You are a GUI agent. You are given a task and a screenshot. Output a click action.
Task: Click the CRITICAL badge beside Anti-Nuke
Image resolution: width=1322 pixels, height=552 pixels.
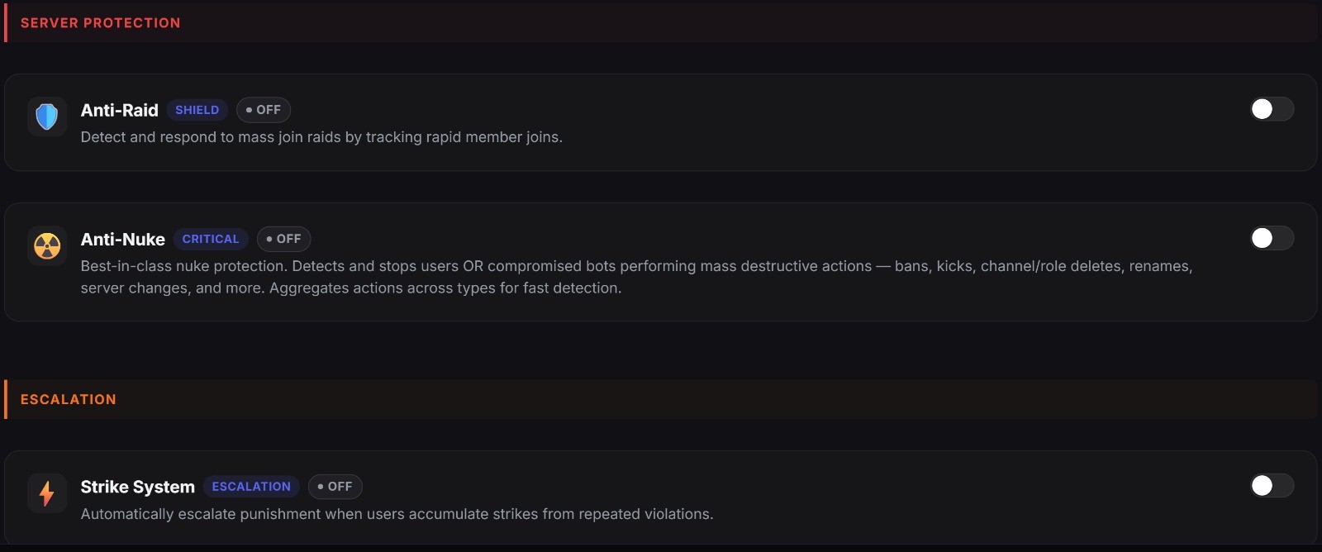tap(211, 239)
